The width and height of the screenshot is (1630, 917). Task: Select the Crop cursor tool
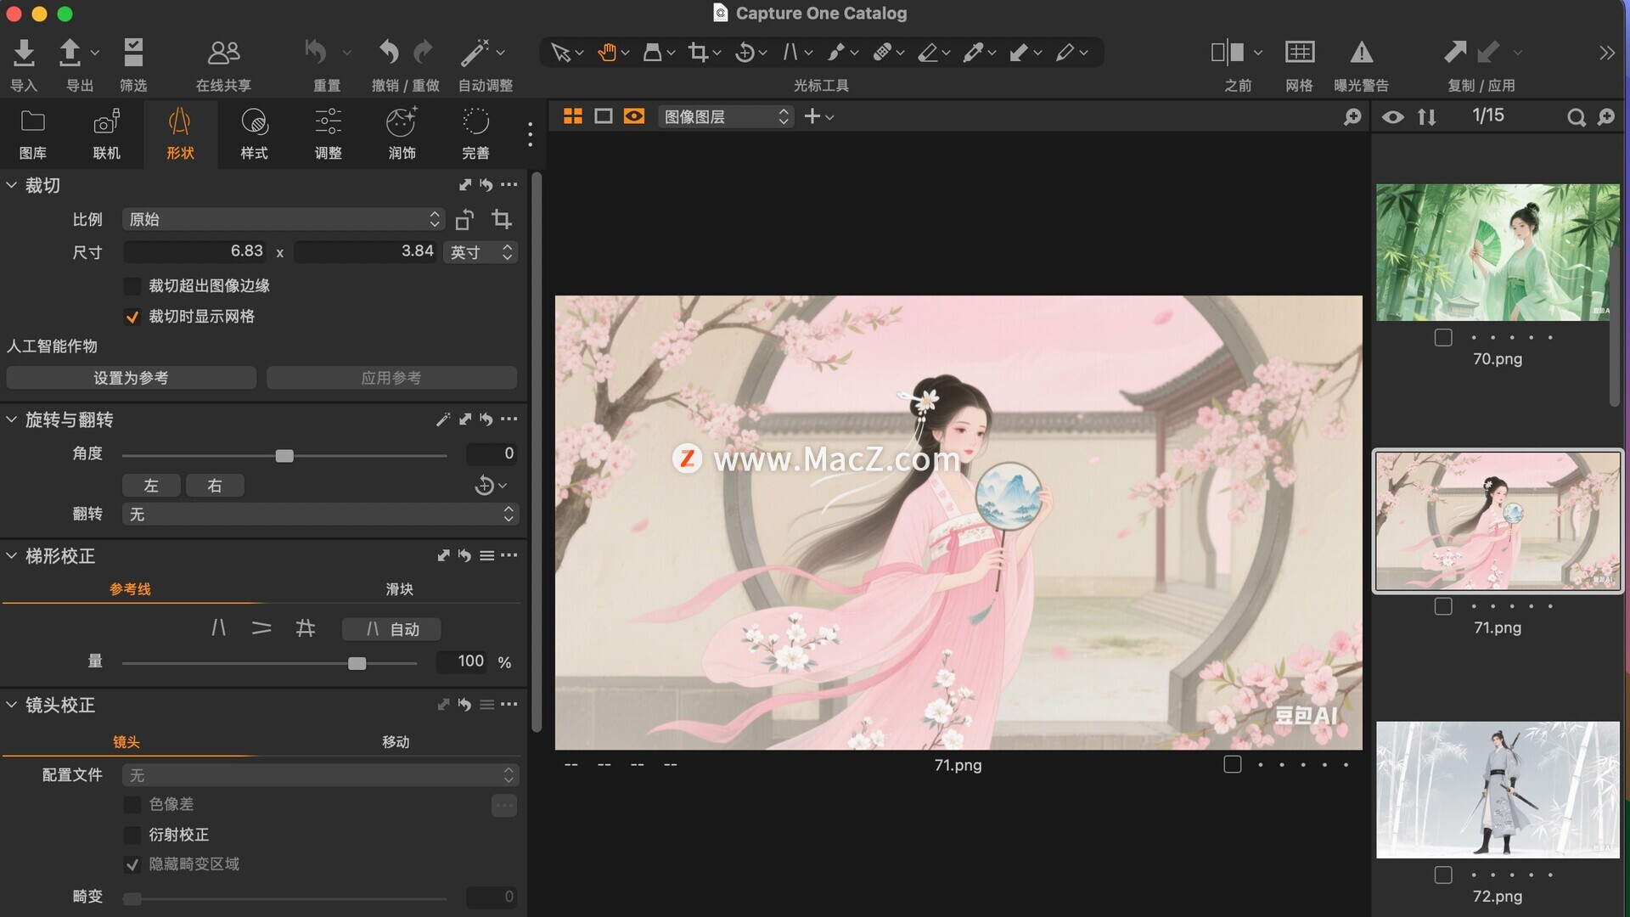coord(698,53)
